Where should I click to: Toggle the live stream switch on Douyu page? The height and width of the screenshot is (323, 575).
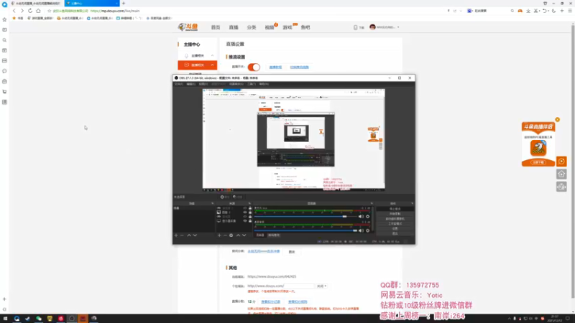coord(254,67)
